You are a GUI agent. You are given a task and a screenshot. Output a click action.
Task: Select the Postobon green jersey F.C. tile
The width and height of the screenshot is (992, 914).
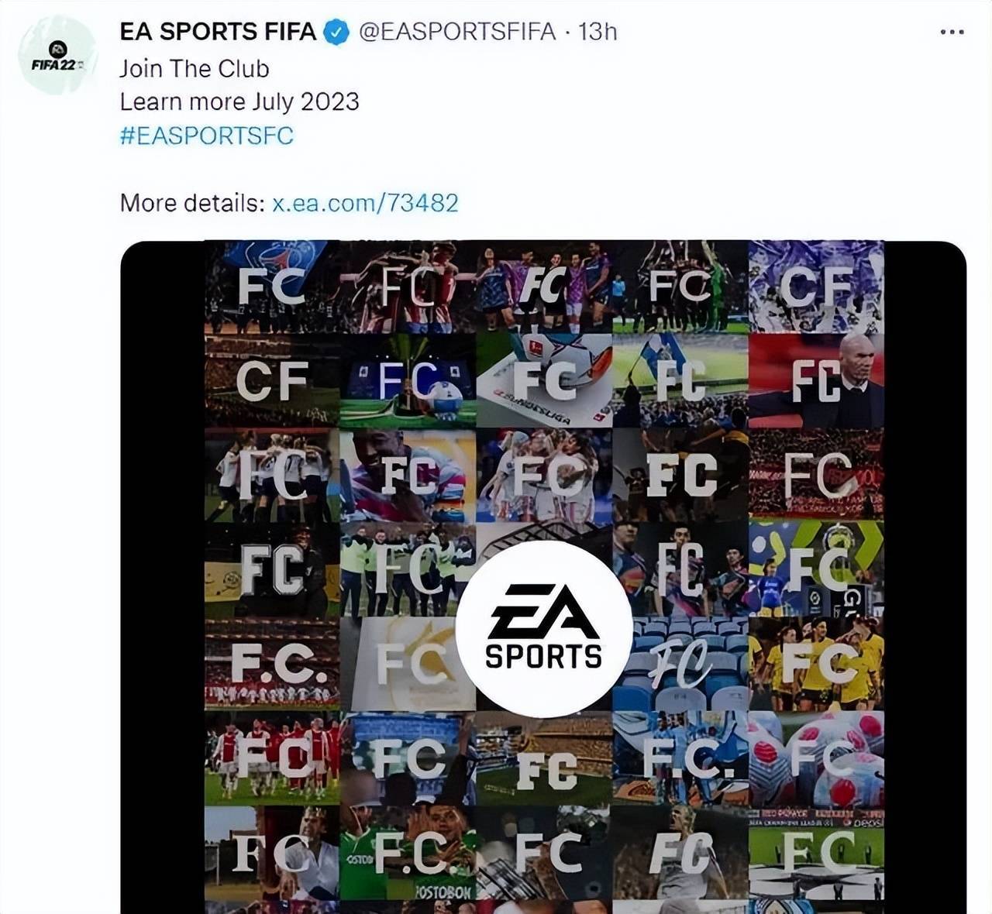[x=408, y=853]
